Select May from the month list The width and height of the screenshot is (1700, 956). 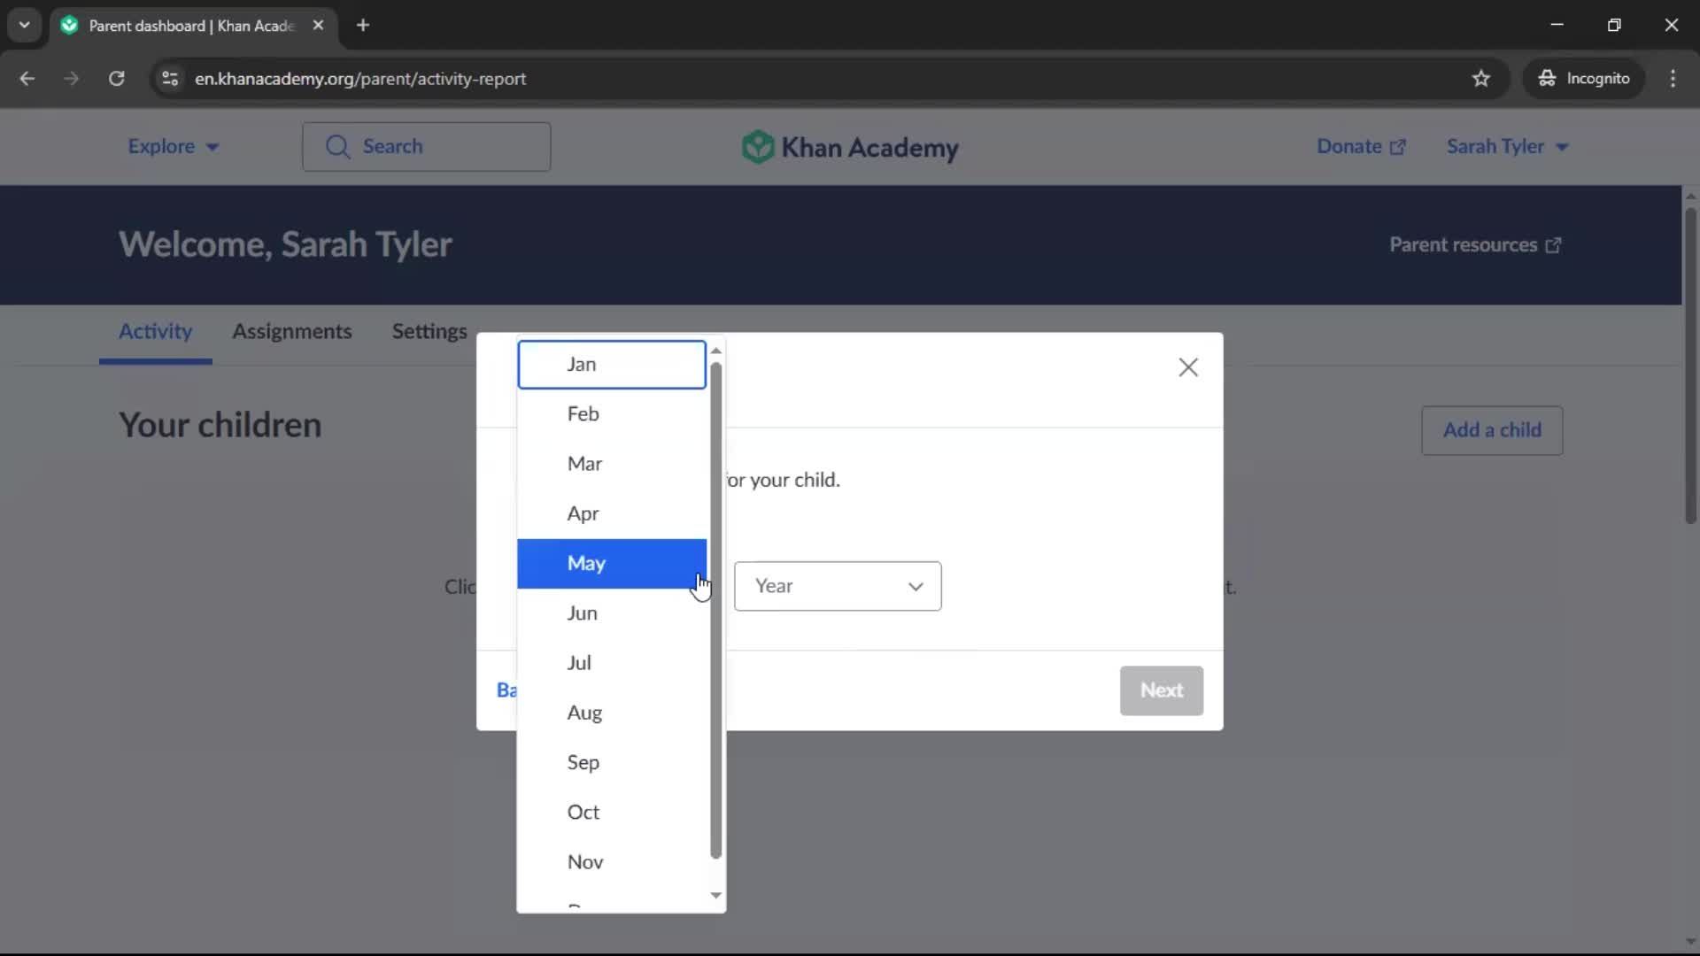(x=612, y=563)
